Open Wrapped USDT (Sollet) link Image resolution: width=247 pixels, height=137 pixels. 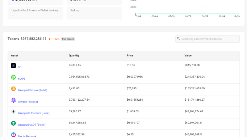click(x=32, y=125)
